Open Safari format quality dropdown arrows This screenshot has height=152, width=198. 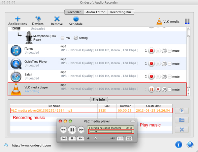click(x=146, y=76)
